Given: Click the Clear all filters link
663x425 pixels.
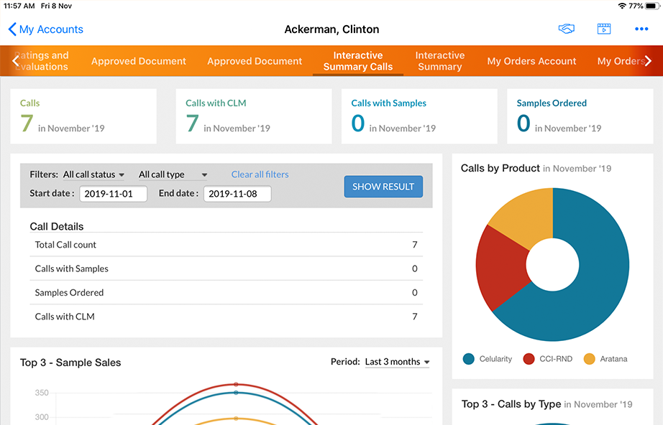Looking at the screenshot, I should [x=260, y=174].
